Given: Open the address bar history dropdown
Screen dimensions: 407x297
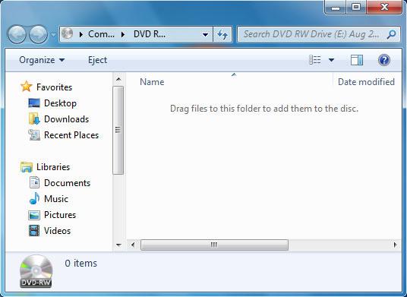Looking at the screenshot, I should [x=205, y=34].
